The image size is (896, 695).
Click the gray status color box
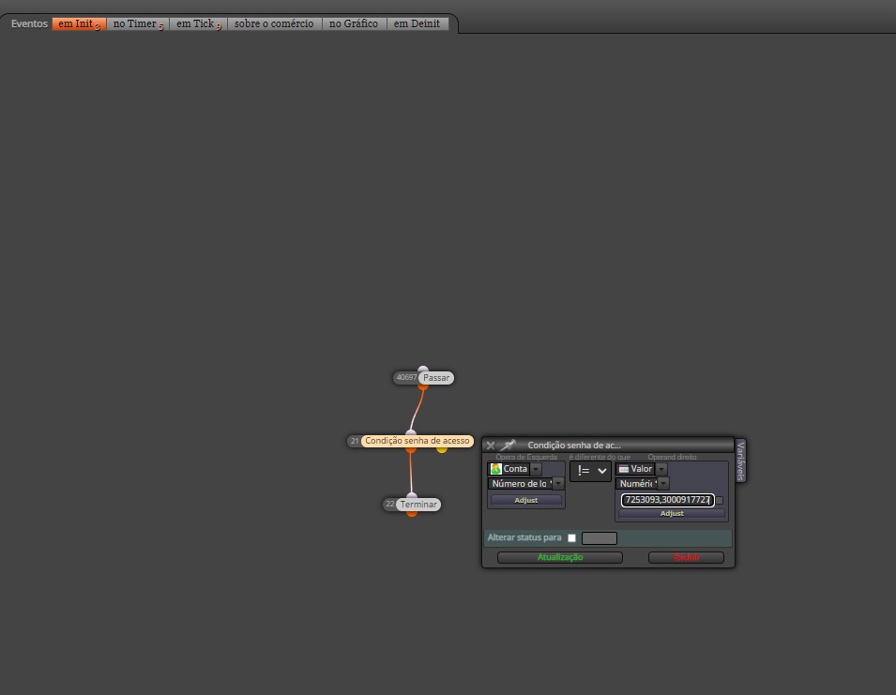click(600, 538)
